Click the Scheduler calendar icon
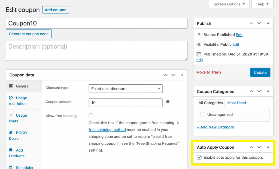This screenshot has height=169, width=279. pyautogui.click(x=11, y=167)
